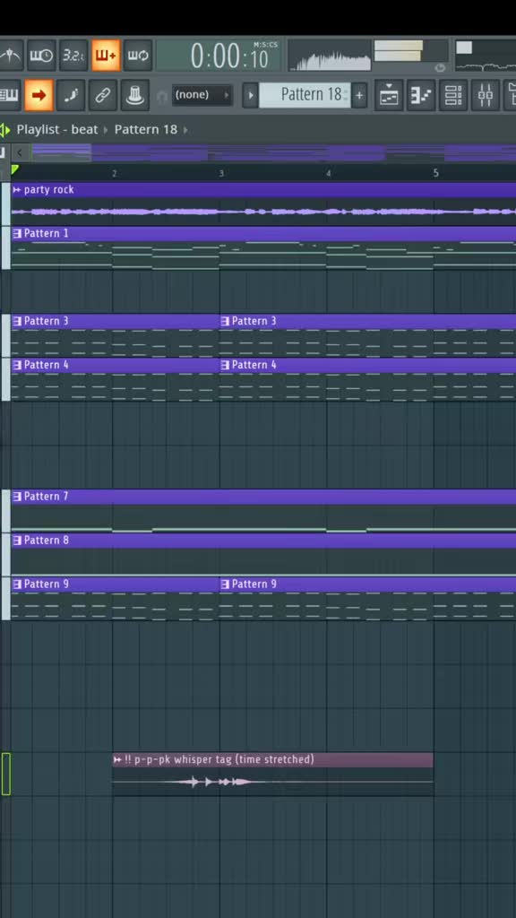This screenshot has width=516, height=918.
Task: Toggle the typing keyboard to piano icon
Action: point(10,95)
